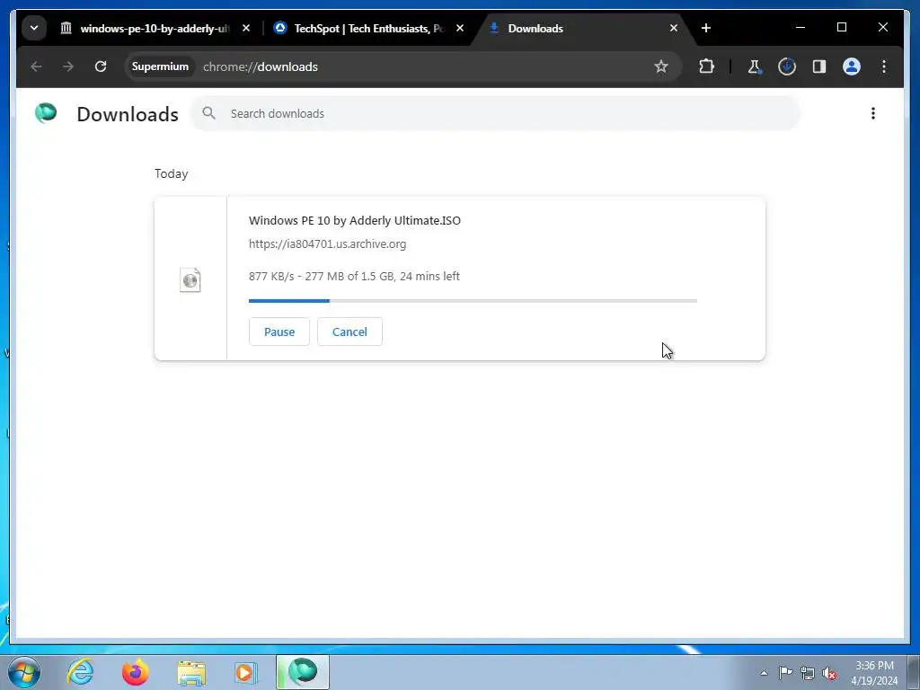920x690 pixels.
Task: Open the Windows Start button
Action: coord(24,672)
